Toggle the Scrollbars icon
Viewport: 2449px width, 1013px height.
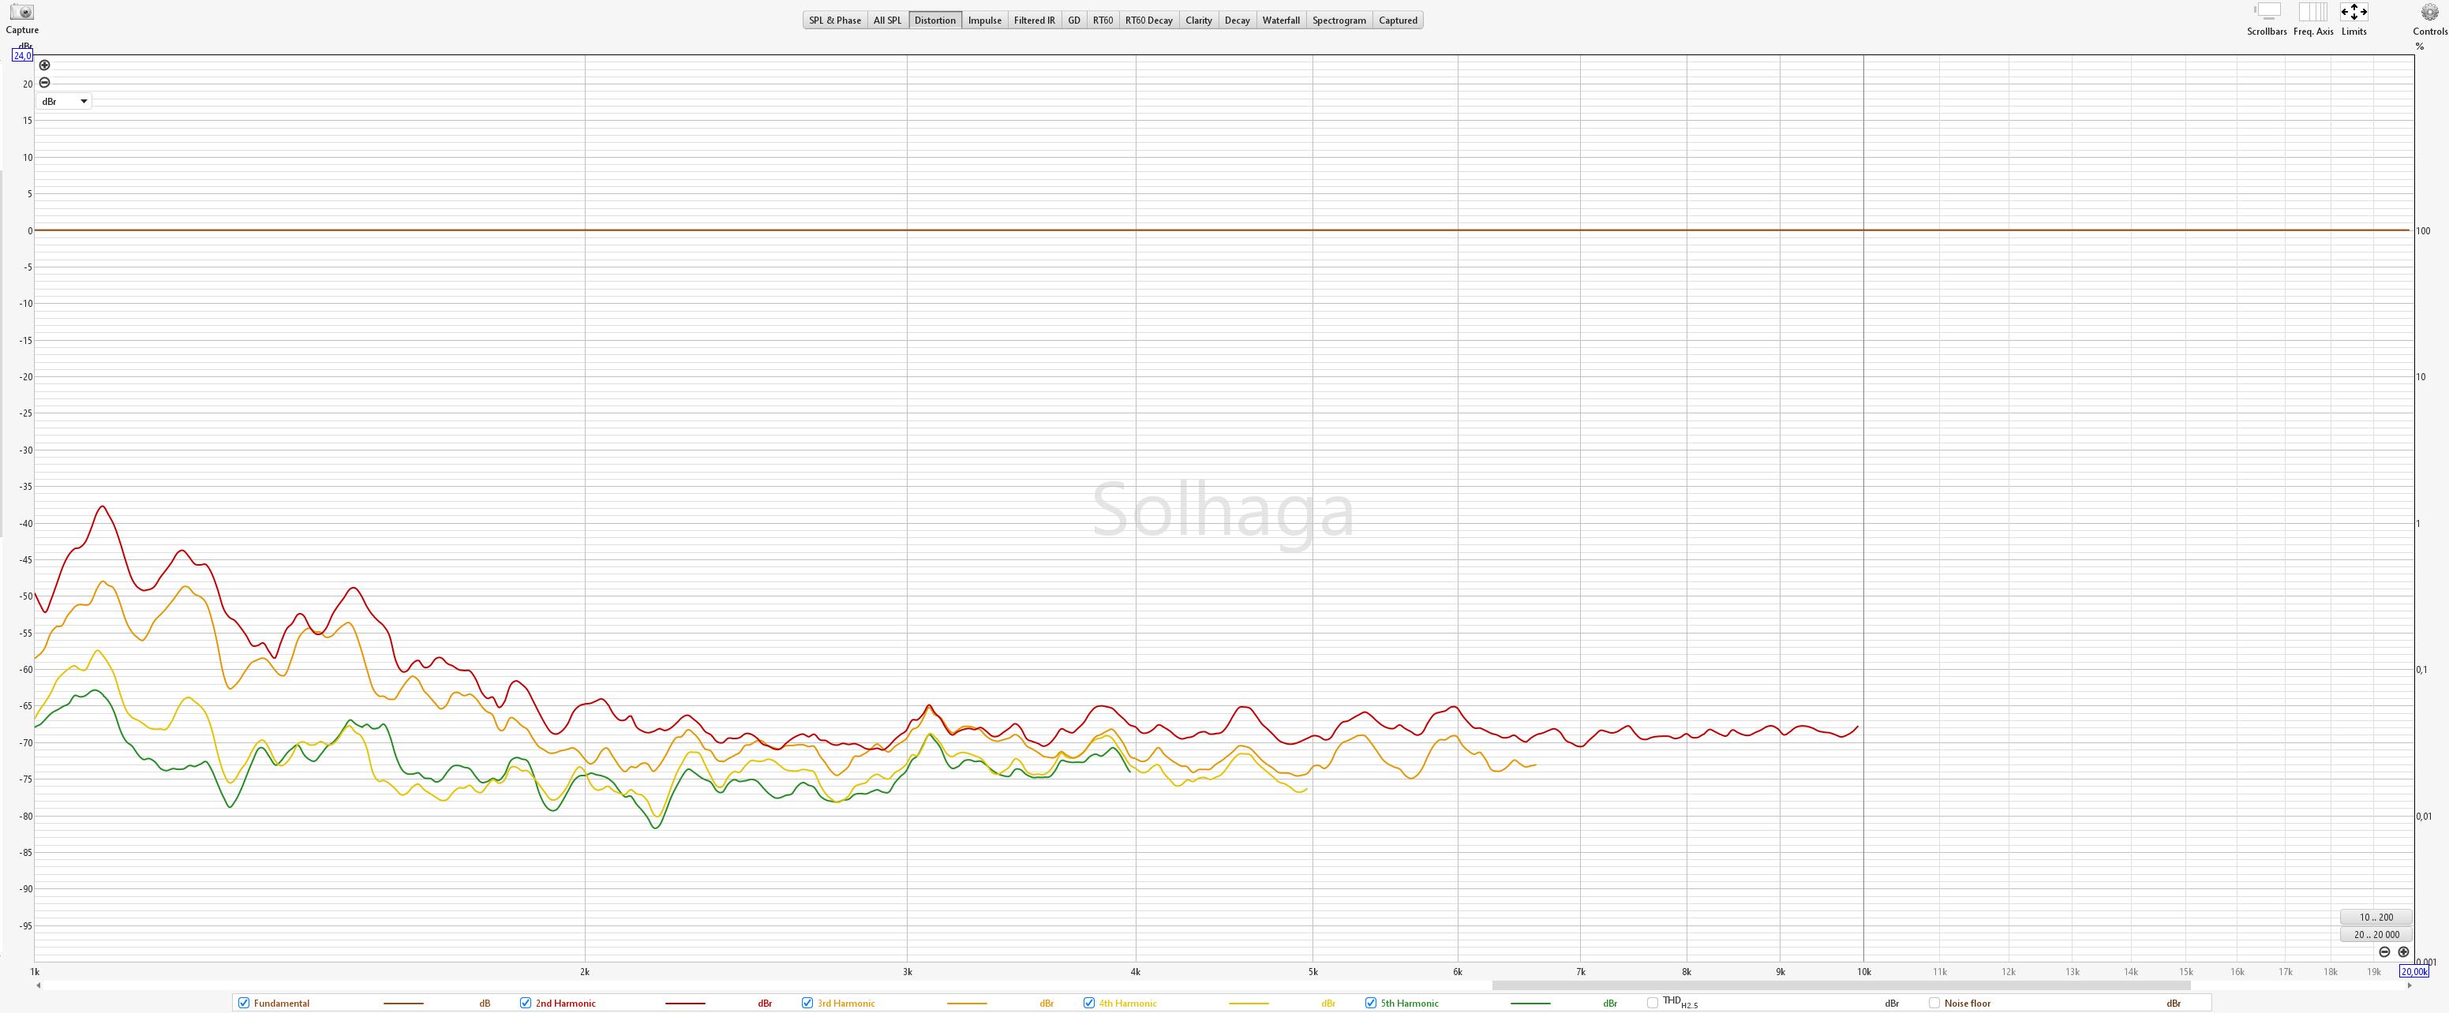[x=2267, y=13]
